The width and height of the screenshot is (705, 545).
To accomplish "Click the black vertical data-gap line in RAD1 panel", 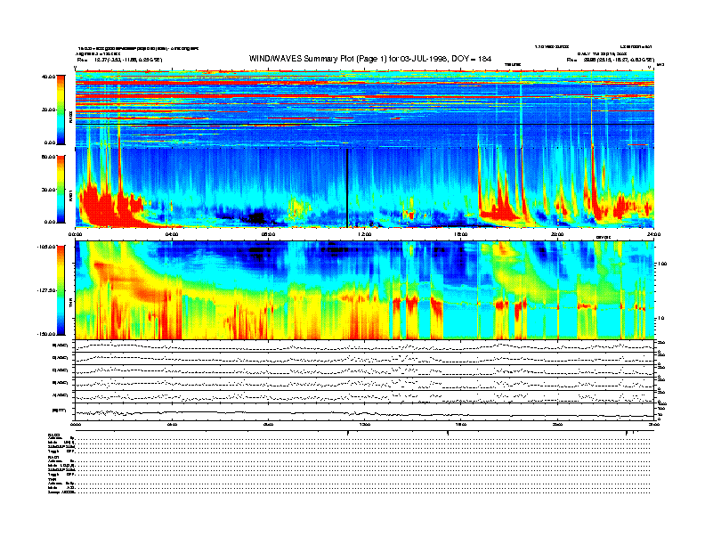I will click(347, 188).
